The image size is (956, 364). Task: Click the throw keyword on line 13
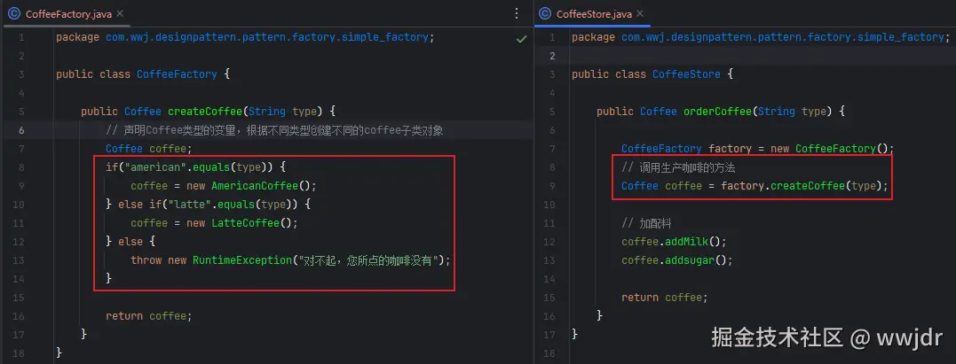(146, 259)
